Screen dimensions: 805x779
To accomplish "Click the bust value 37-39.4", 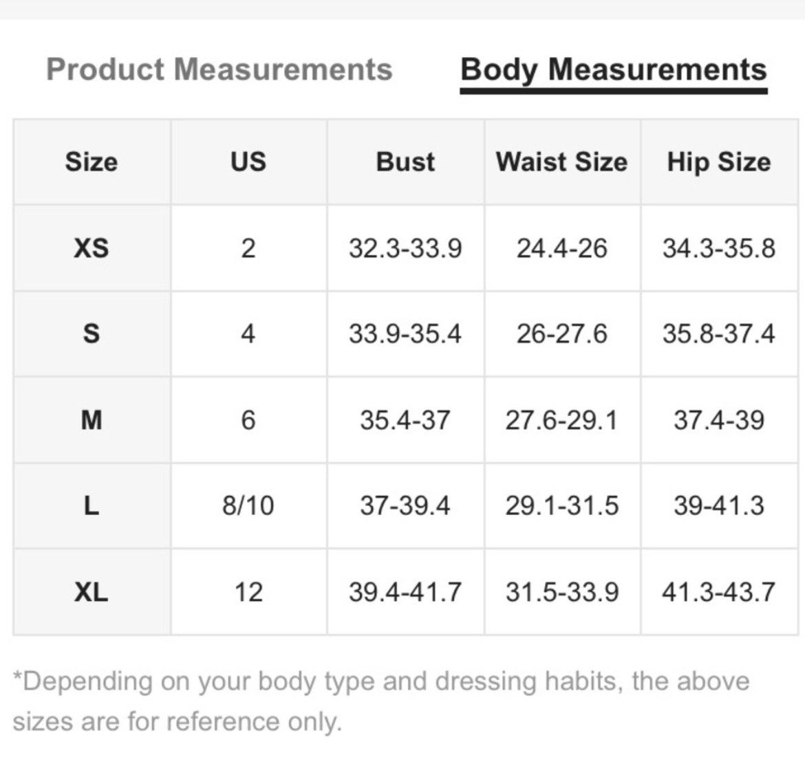I will (405, 506).
